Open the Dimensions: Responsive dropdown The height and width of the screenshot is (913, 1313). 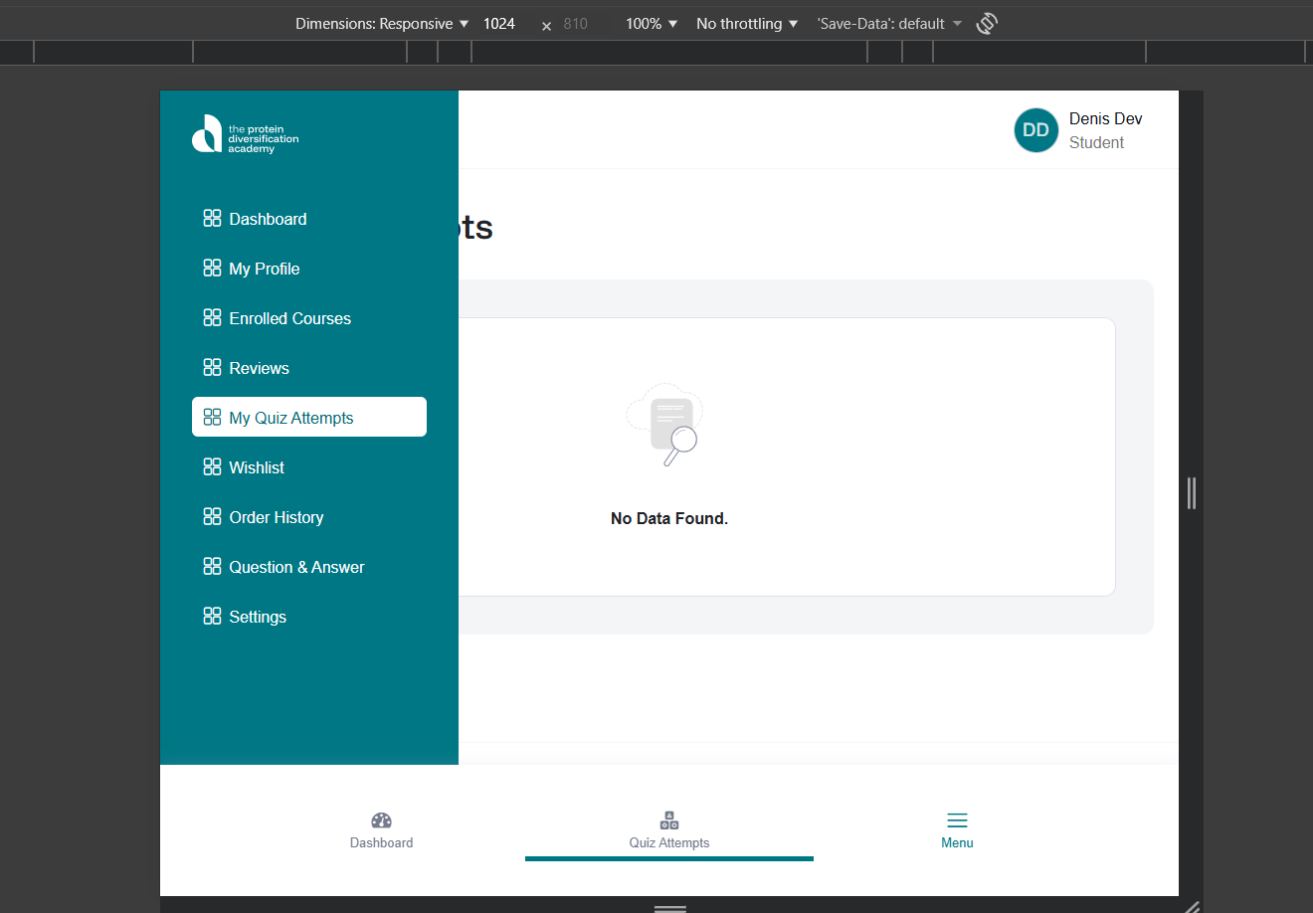[x=382, y=24]
